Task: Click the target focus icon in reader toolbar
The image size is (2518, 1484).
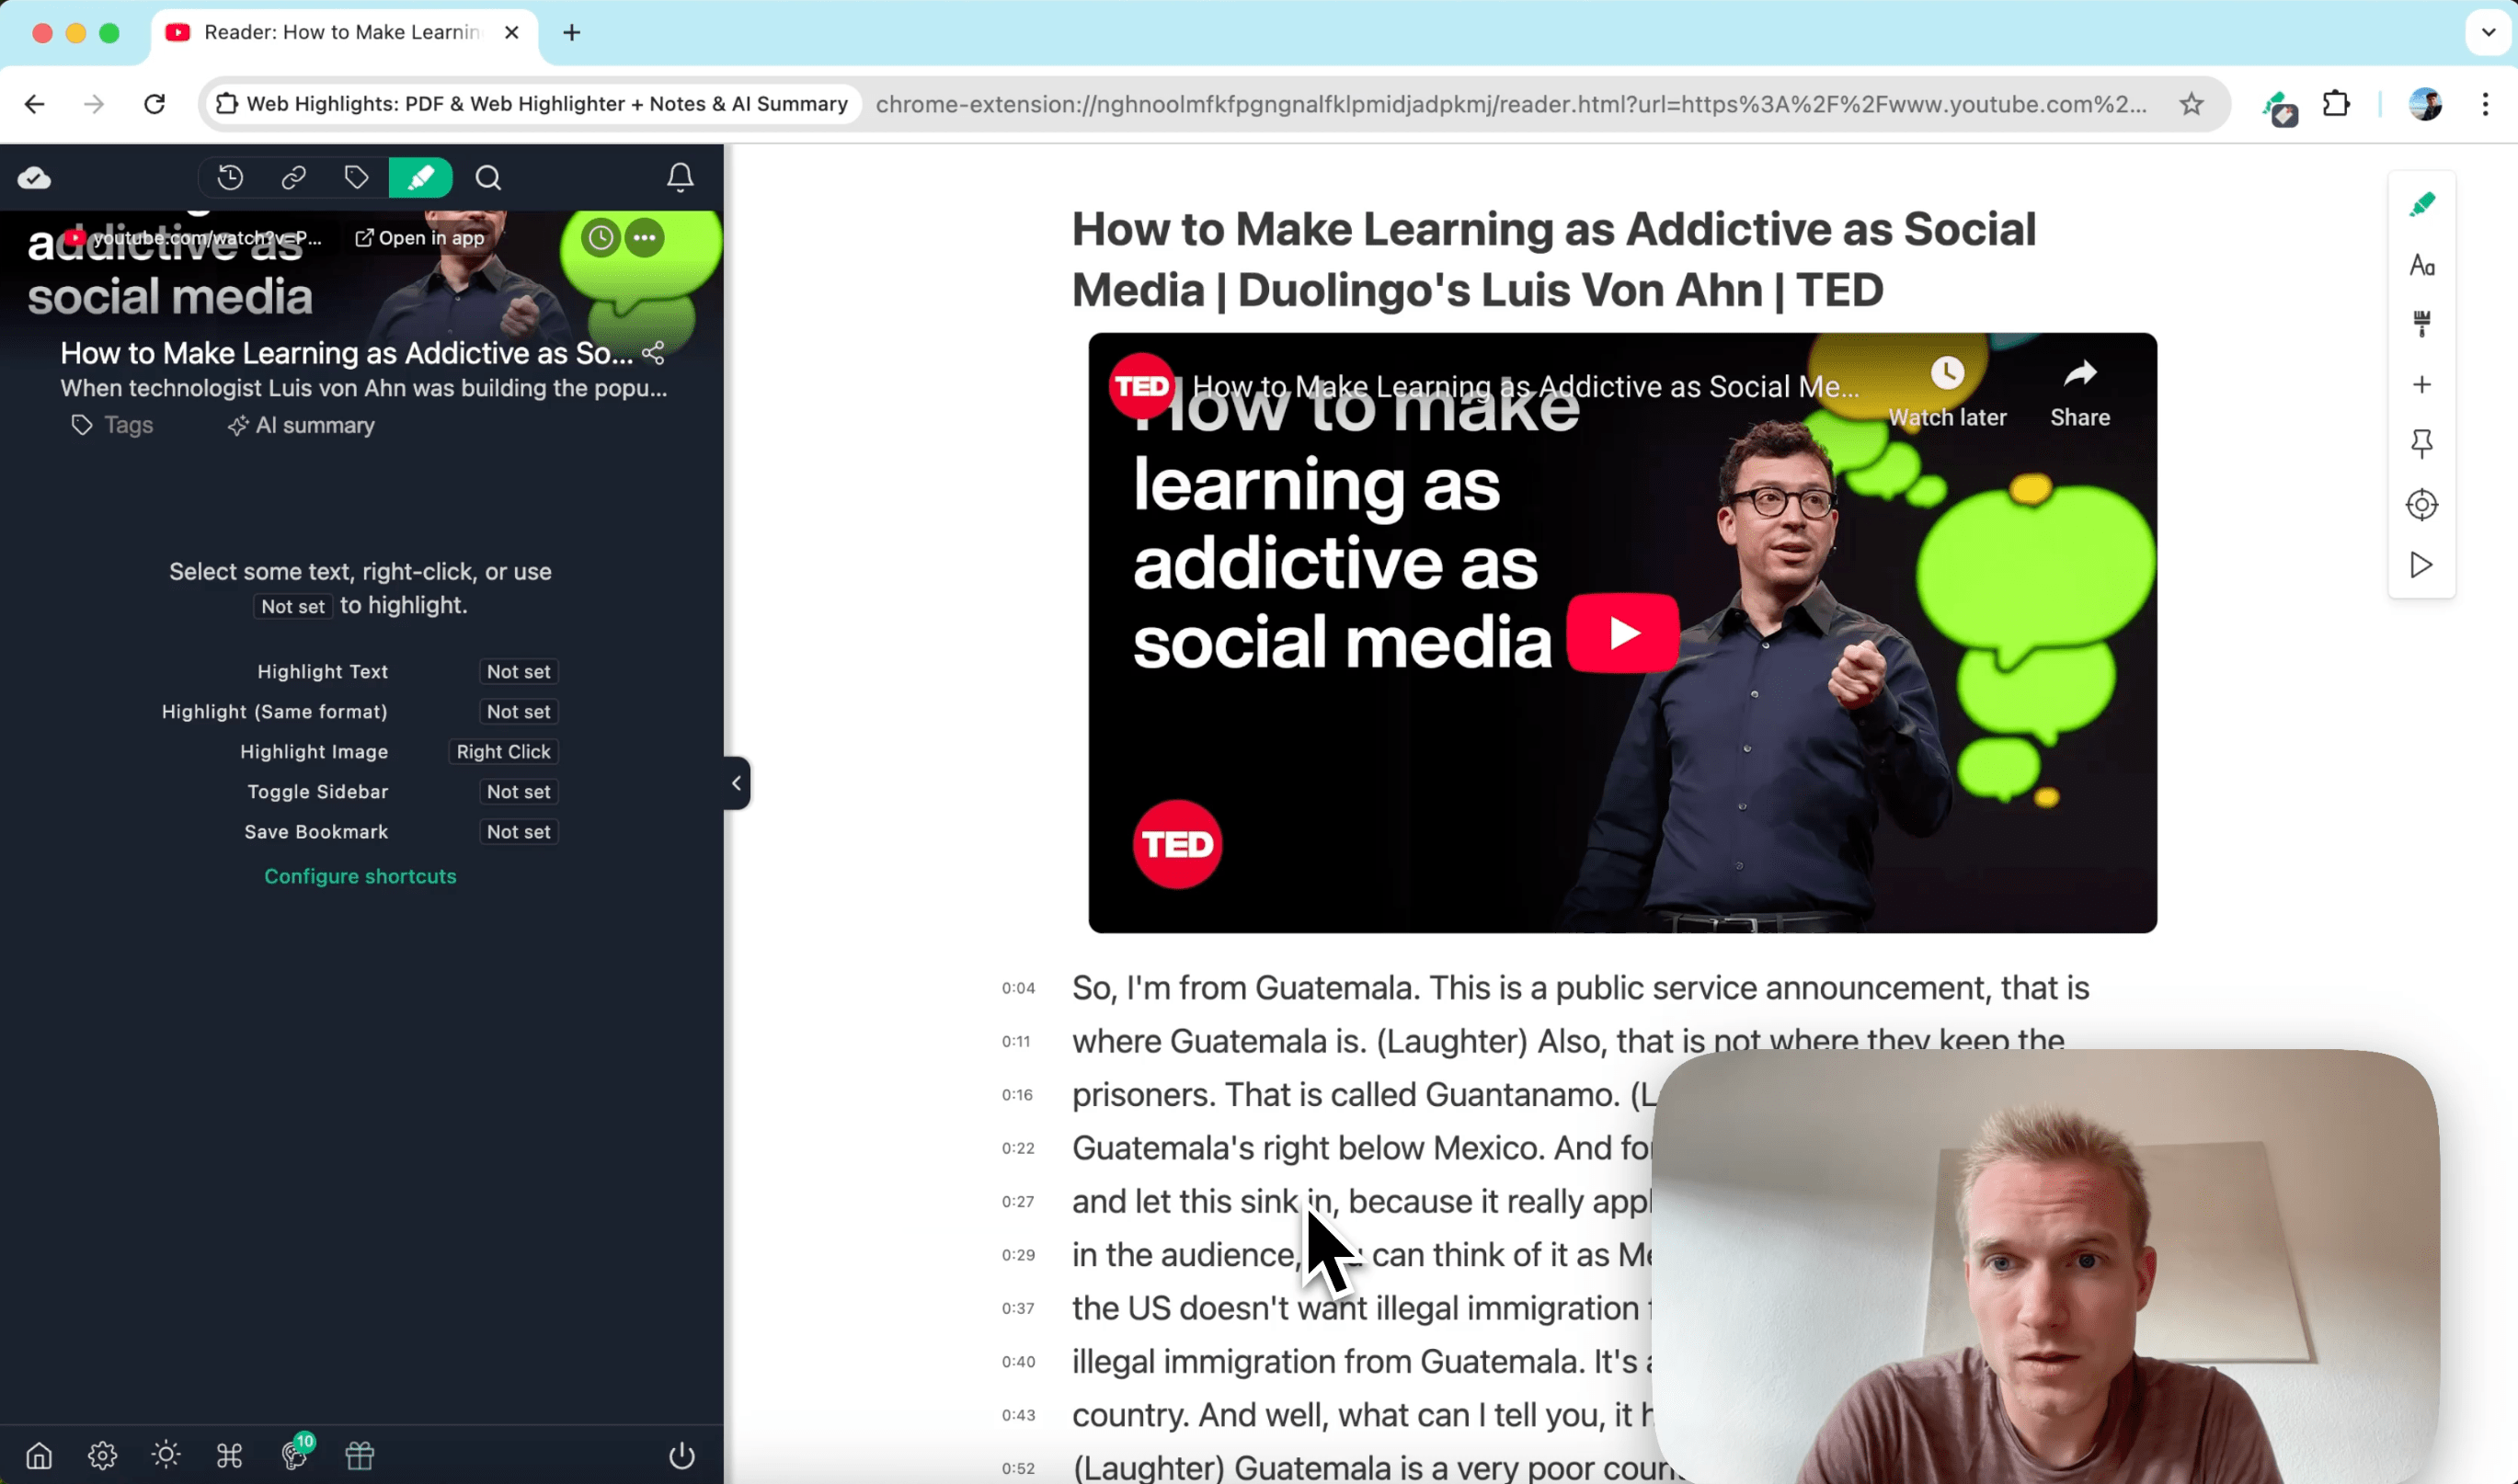Action: pos(2421,504)
